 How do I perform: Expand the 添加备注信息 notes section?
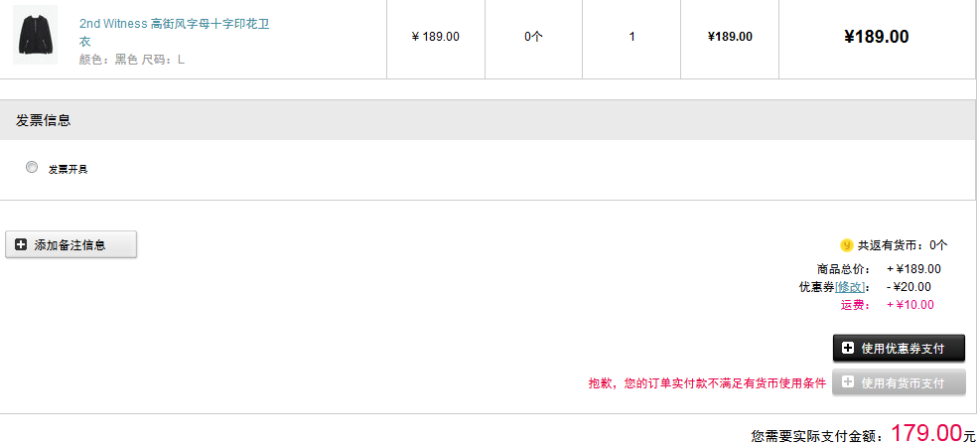70,244
